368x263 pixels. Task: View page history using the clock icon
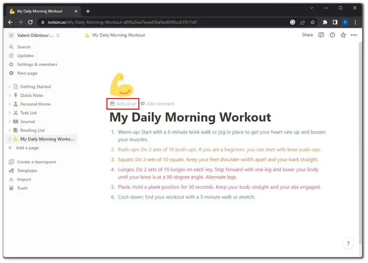click(x=332, y=35)
